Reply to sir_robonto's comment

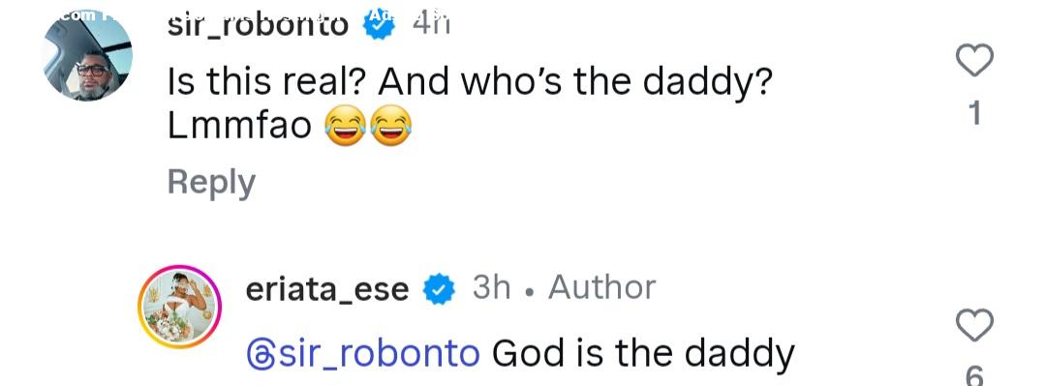(211, 183)
